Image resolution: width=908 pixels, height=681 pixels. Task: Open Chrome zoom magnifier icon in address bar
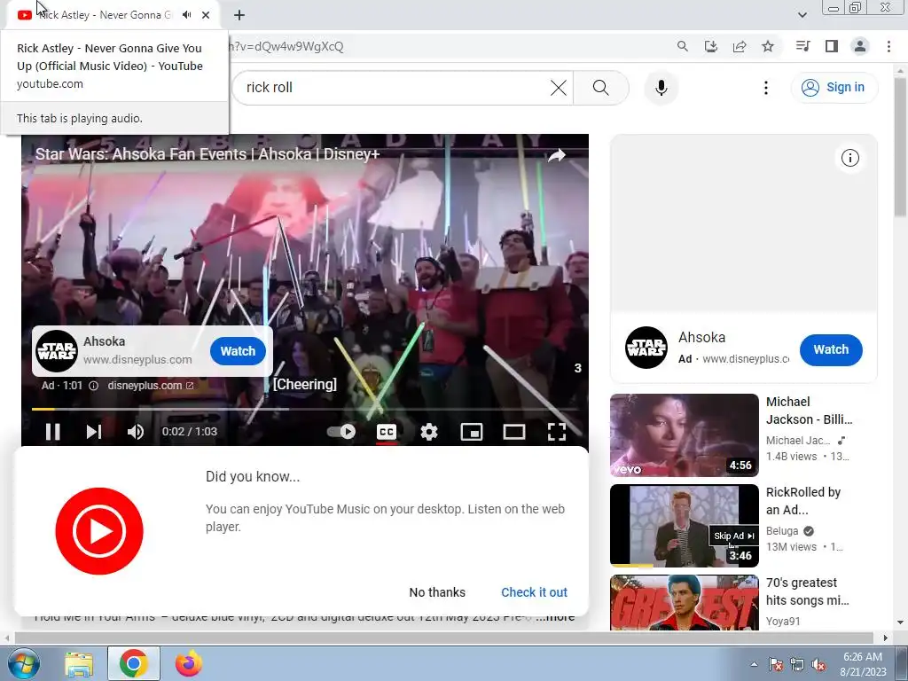682,46
